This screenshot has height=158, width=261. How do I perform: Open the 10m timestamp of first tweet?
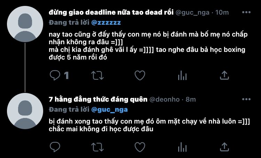[222, 13]
